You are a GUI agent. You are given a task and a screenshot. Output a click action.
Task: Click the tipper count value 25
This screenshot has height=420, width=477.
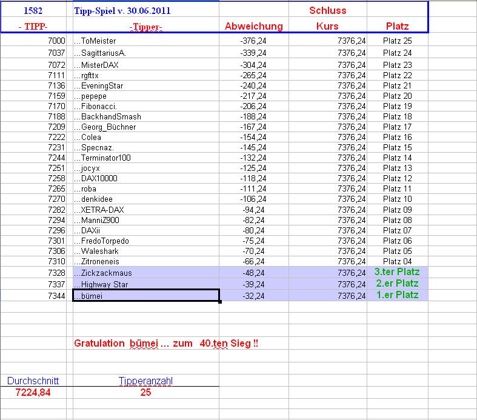click(x=145, y=392)
